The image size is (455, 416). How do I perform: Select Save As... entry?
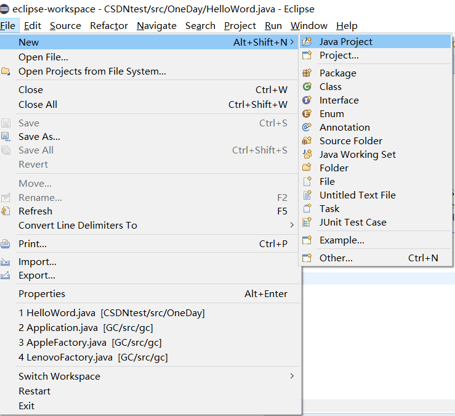(150, 137)
